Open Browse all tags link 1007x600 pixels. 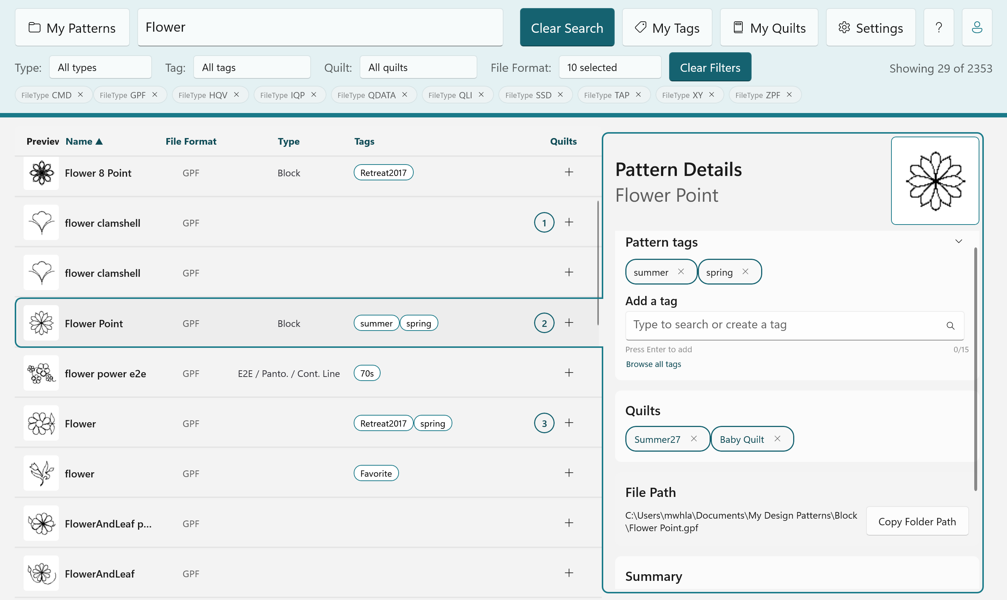coord(653,364)
